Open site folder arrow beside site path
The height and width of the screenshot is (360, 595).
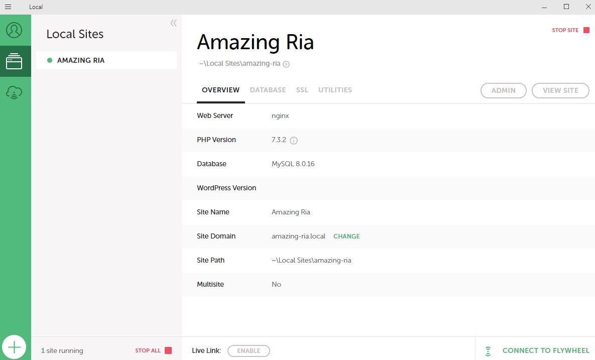(287, 64)
